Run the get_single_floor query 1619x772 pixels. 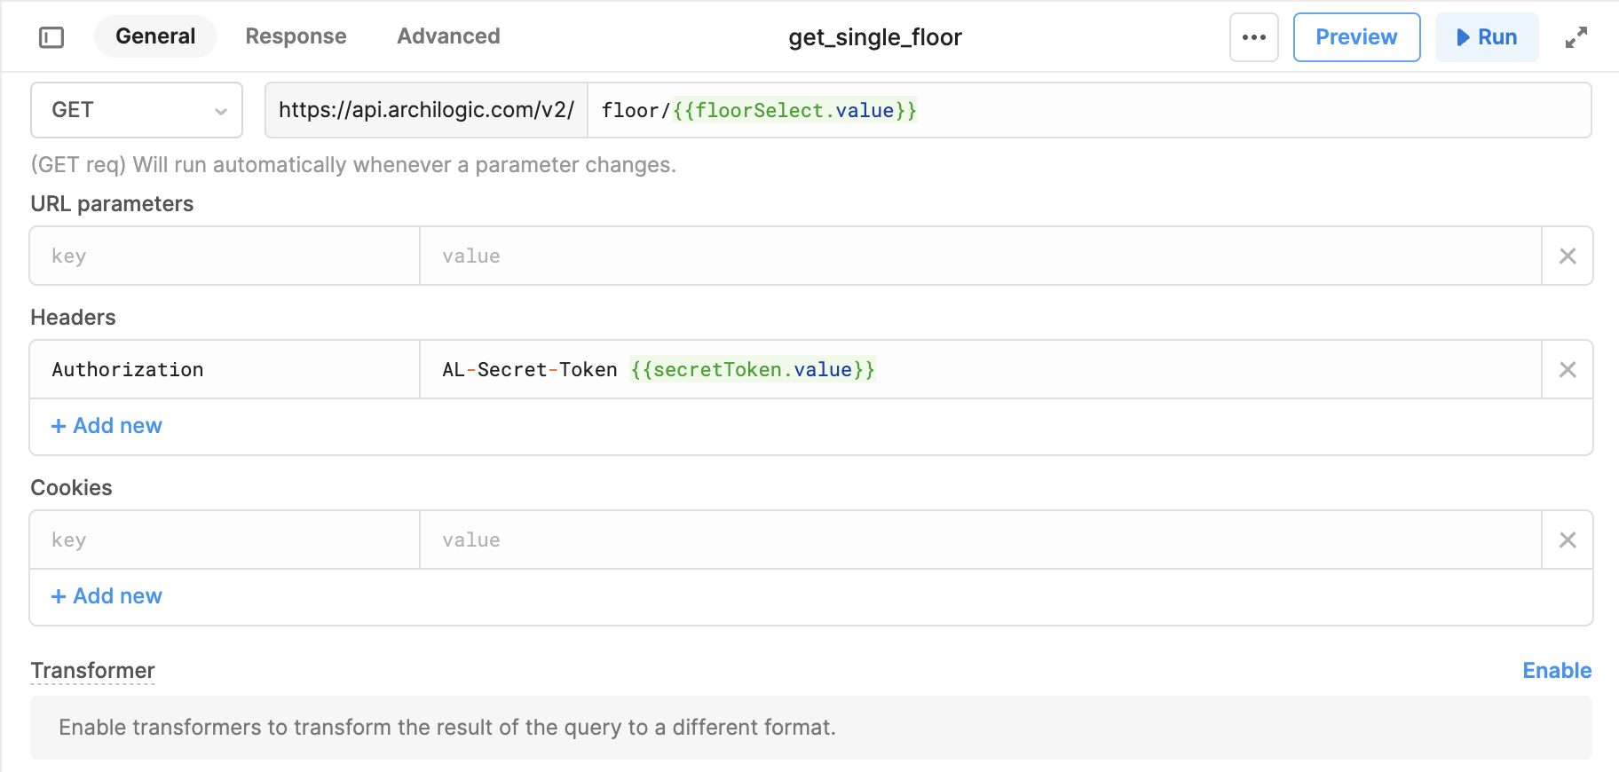click(1487, 37)
